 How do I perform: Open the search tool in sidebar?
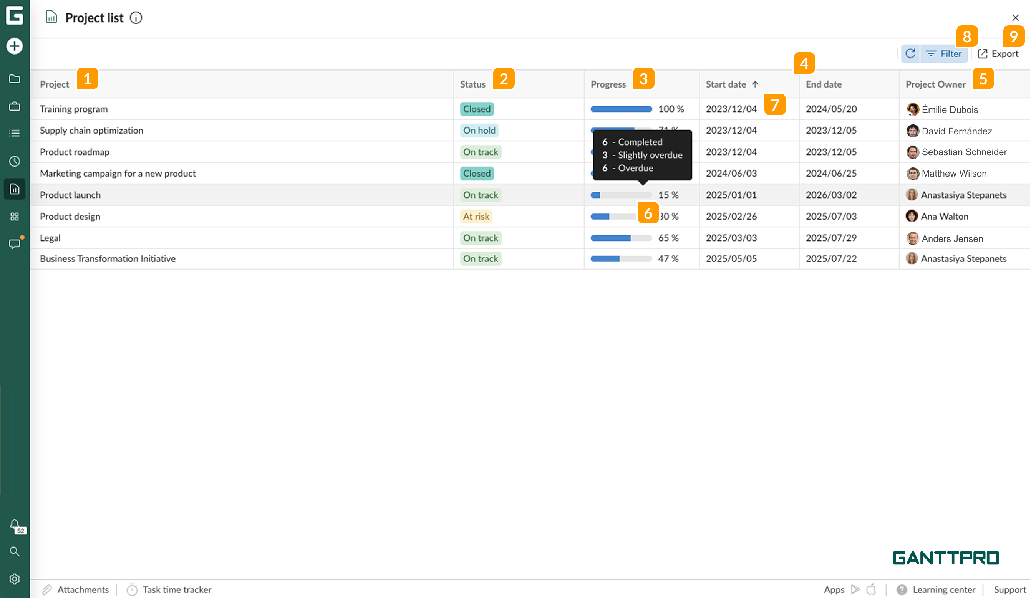coord(15,551)
